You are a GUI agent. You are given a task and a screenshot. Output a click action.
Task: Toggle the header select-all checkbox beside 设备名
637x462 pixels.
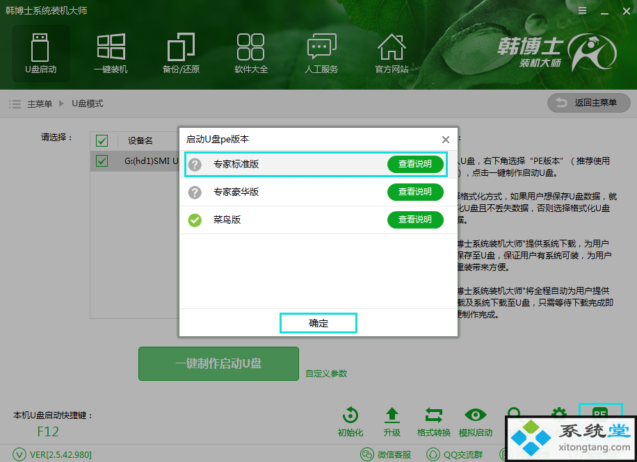click(x=102, y=140)
